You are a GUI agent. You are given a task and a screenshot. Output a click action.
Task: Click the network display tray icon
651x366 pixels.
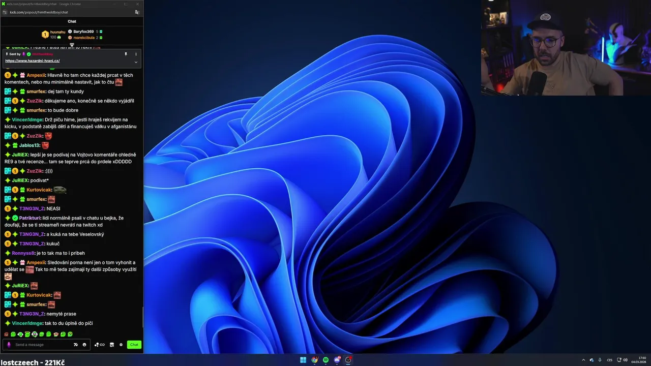[x=619, y=360]
